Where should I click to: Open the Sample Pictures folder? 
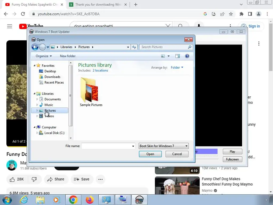(x=91, y=92)
